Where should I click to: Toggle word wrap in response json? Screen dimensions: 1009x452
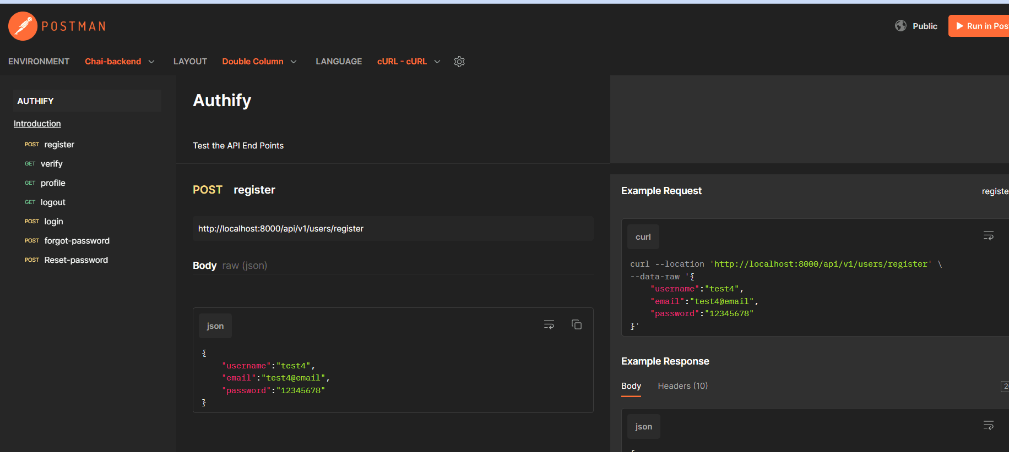coord(989,425)
